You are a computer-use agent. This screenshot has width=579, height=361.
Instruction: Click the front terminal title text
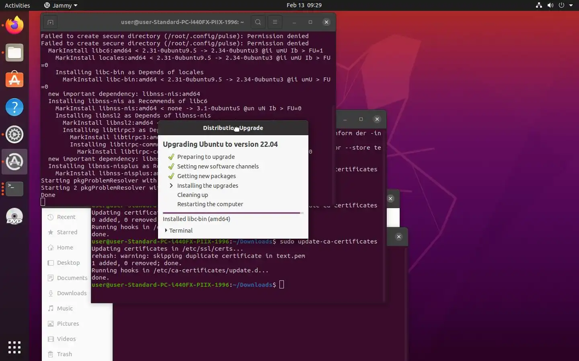(x=183, y=22)
